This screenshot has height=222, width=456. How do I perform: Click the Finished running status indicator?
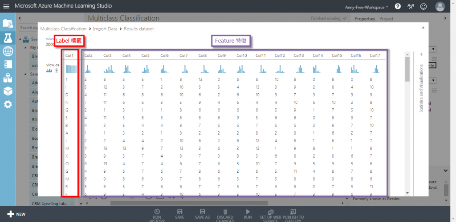(329, 18)
